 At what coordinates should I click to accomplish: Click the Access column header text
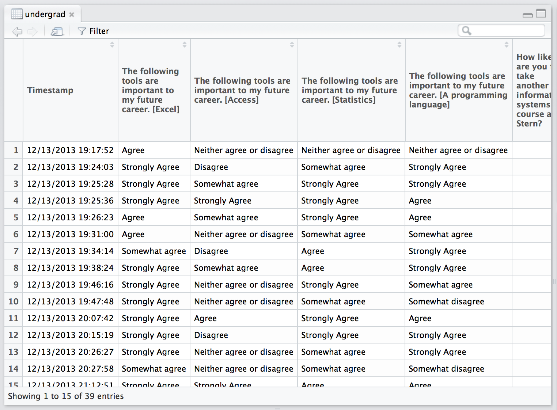pyautogui.click(x=242, y=90)
